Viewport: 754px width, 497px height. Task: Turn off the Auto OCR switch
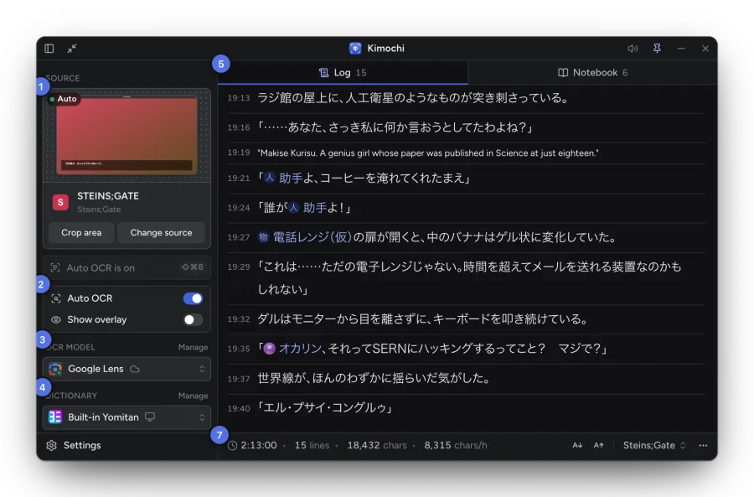[x=193, y=298]
